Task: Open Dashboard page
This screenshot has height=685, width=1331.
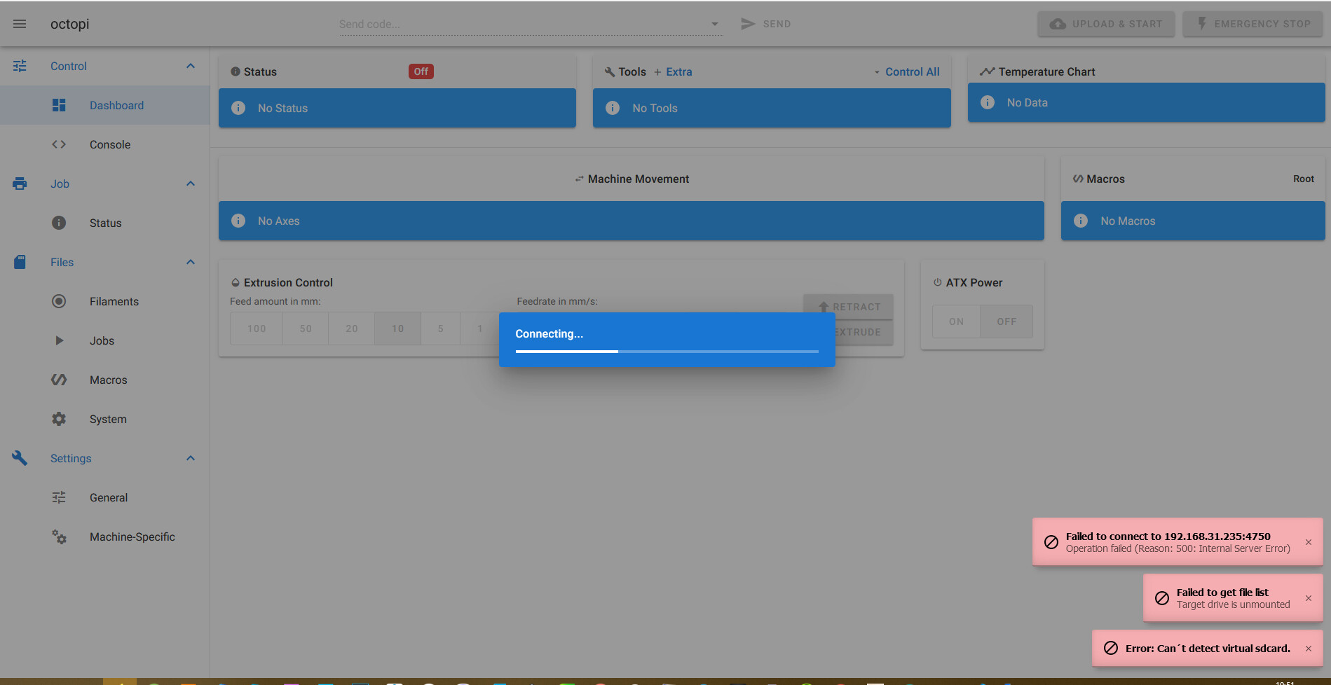Action: pos(105,105)
